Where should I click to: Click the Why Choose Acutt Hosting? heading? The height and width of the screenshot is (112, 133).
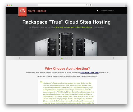[x=67, y=69]
